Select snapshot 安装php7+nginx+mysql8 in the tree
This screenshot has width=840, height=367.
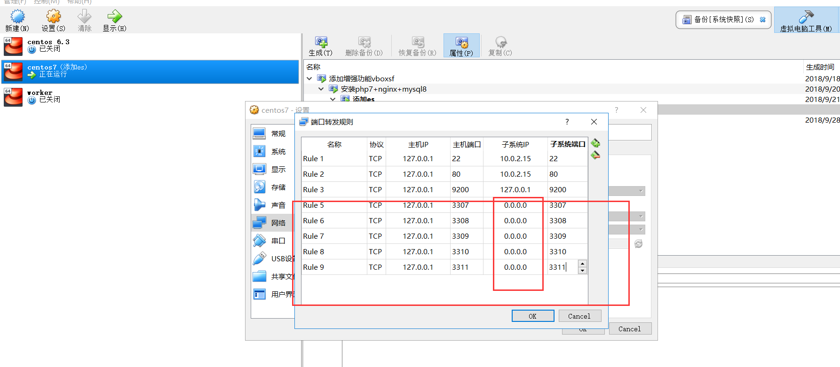383,89
